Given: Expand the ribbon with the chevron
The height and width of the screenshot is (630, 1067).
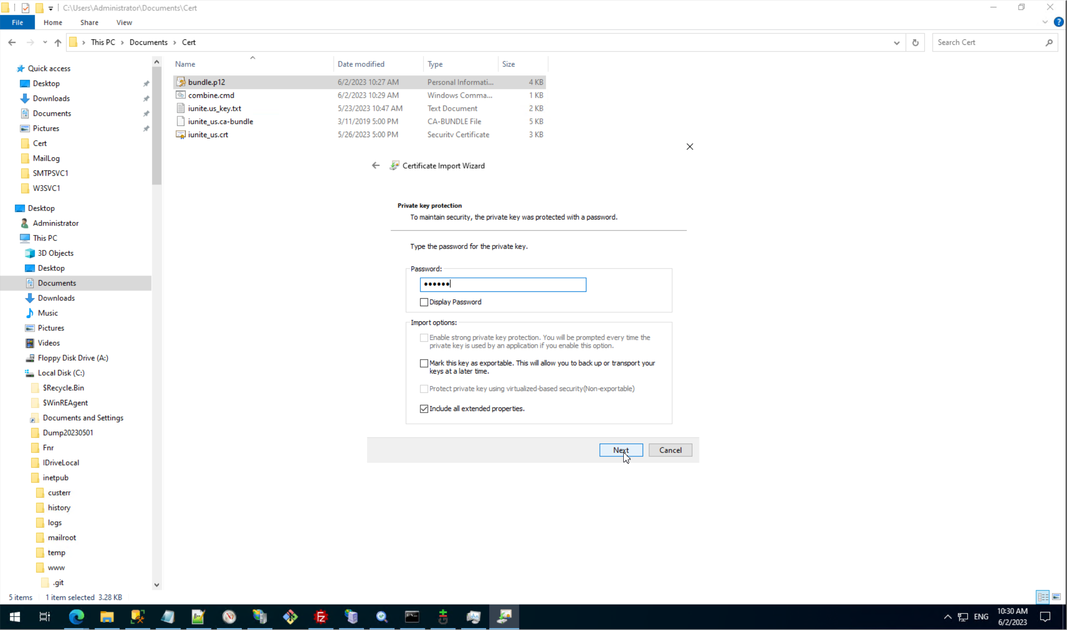Looking at the screenshot, I should tap(1045, 22).
